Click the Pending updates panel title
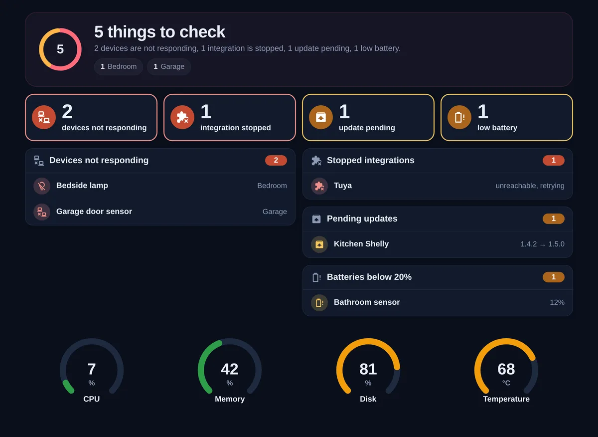Screen dimensions: 598x437 (362, 219)
